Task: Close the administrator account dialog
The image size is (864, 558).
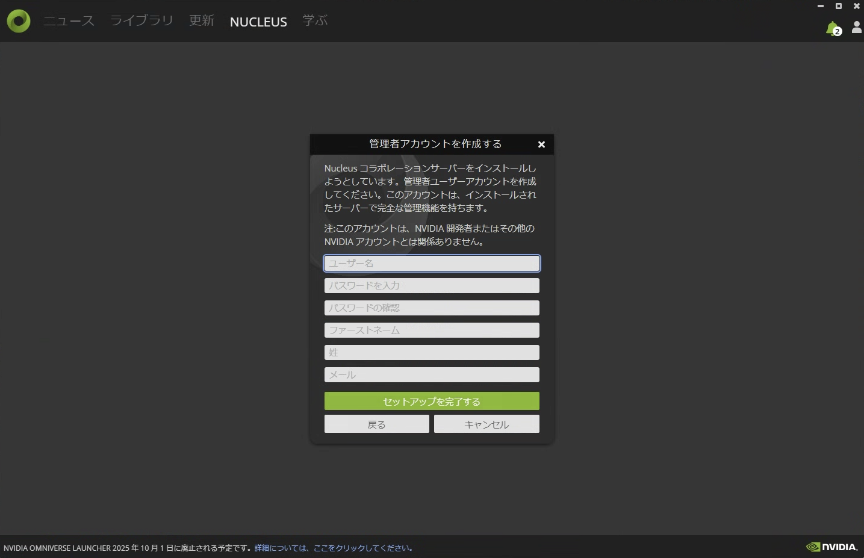Action: (x=541, y=144)
